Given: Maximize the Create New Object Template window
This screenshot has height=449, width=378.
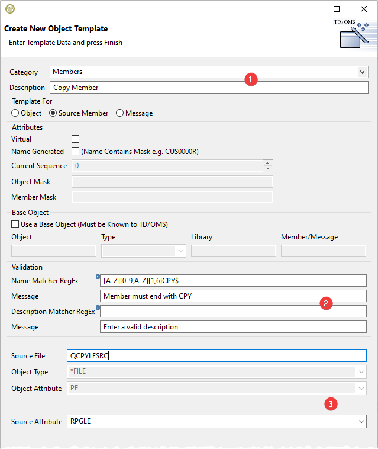Looking at the screenshot, I should point(337,9).
